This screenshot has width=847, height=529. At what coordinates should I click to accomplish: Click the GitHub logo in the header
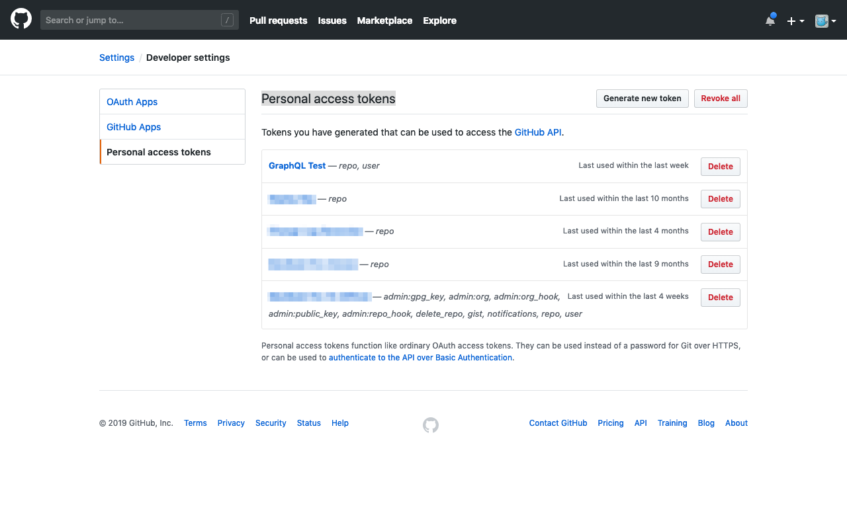(21, 19)
